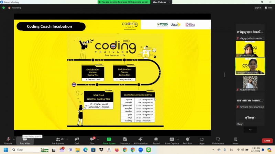Image resolution: width=275 pixels, height=154 pixels.
Task: Open File Explorer from the taskbar
Action: [78, 150]
